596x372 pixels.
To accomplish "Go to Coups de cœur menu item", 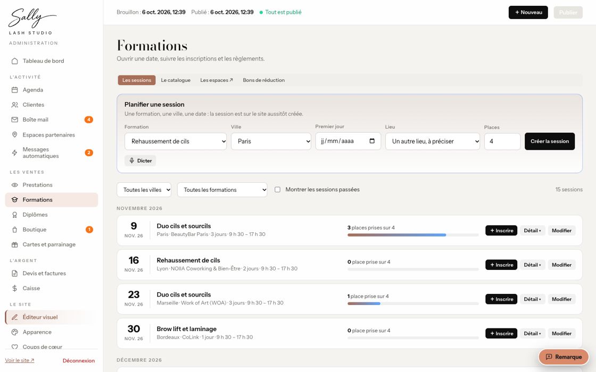I will (x=51, y=346).
